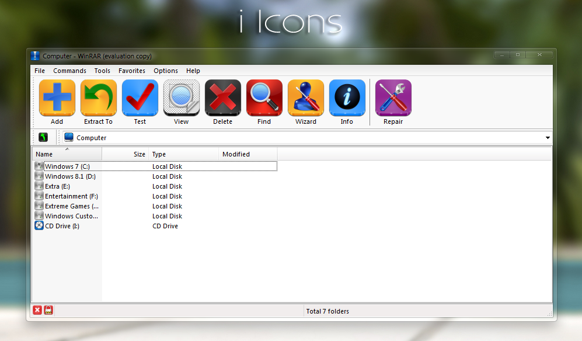Click the Add toolbar icon
The width and height of the screenshot is (582, 341).
[57, 98]
